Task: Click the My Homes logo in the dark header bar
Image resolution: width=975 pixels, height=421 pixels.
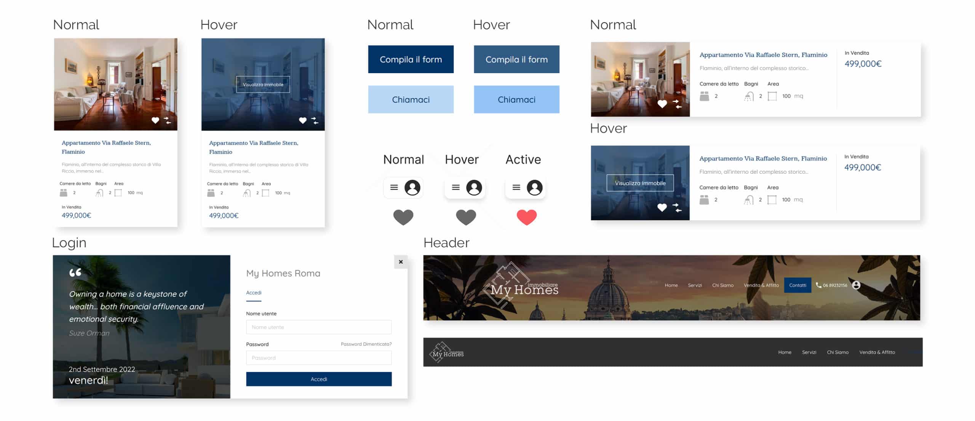Action: [x=447, y=352]
